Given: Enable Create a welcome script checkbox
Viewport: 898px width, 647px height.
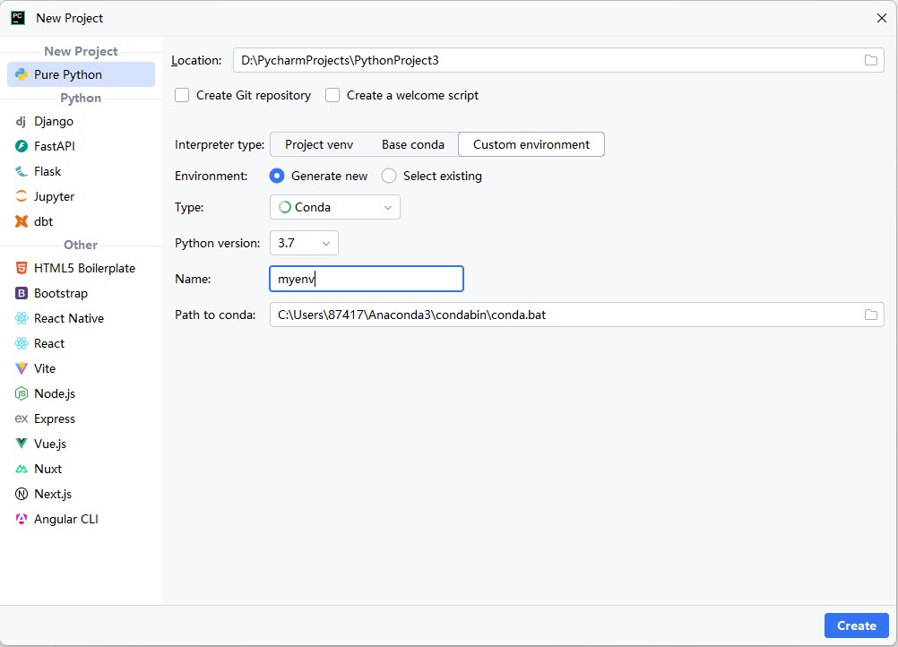Looking at the screenshot, I should click(x=332, y=95).
